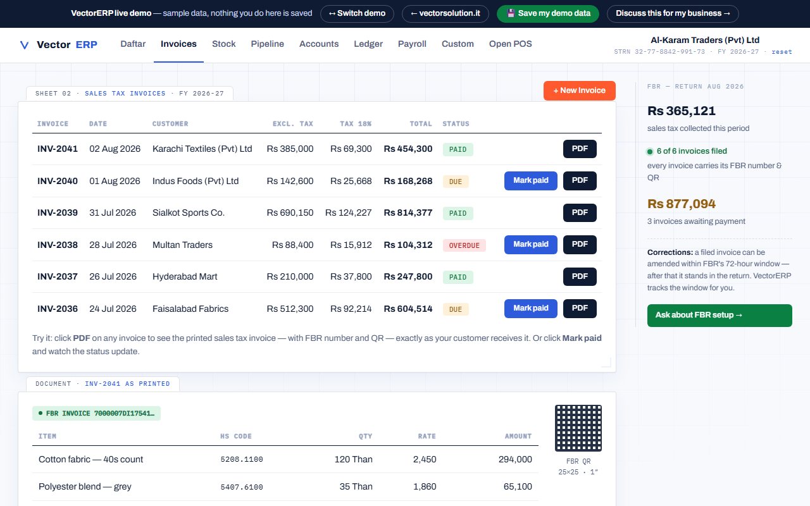Open PDF for INV-2037

click(580, 276)
